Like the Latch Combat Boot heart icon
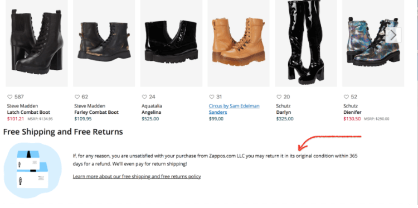Screen dimensions: 418x208 [x=10, y=97]
